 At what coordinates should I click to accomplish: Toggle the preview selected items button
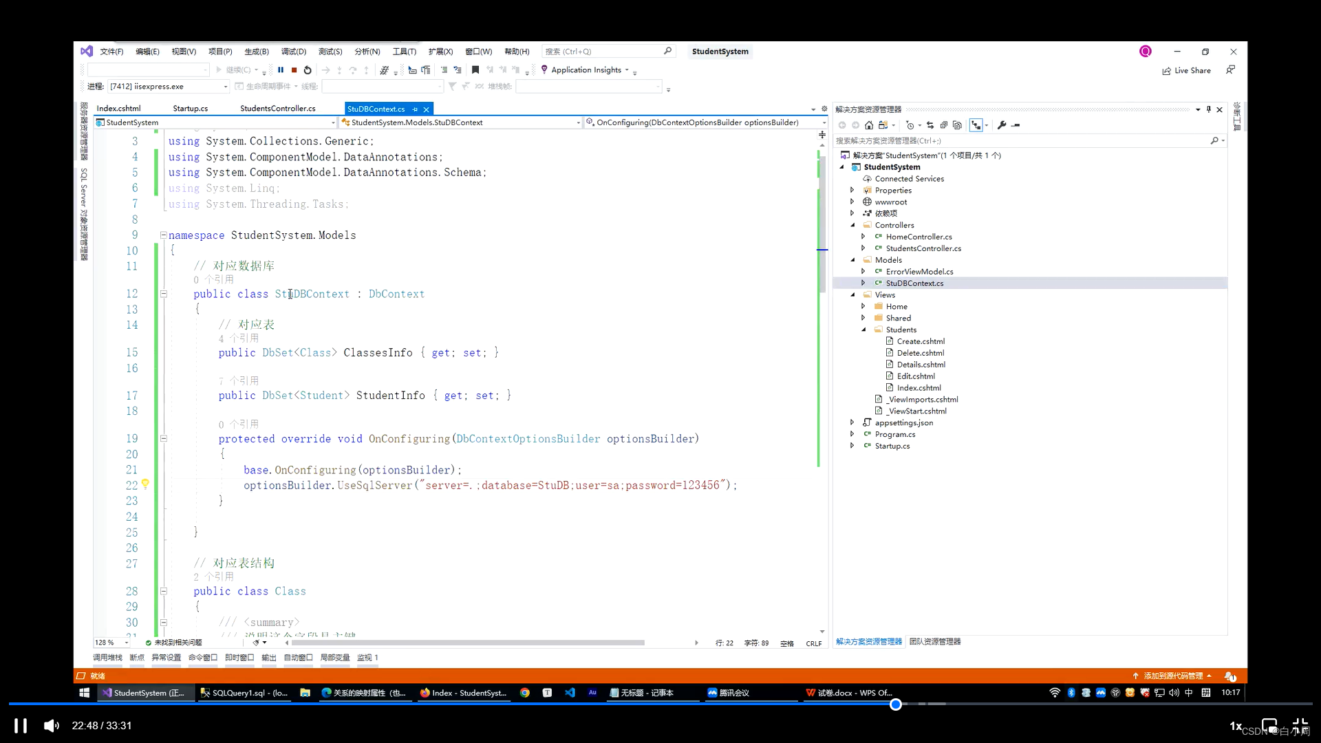1016,125
